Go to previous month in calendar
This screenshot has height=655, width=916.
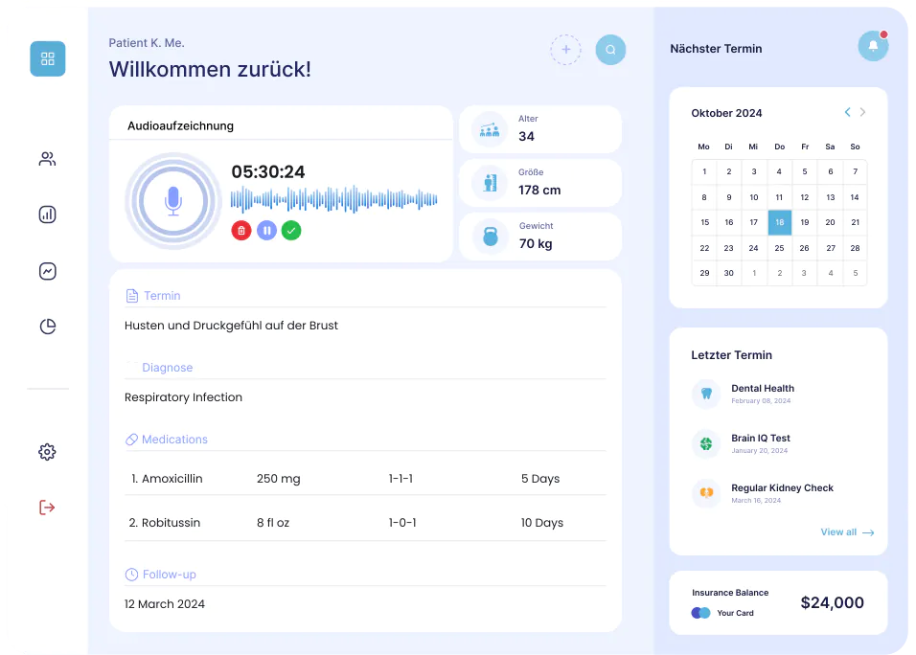click(x=847, y=113)
